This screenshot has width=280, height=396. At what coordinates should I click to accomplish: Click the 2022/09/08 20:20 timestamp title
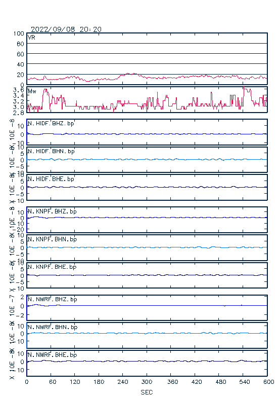[x=66, y=29]
